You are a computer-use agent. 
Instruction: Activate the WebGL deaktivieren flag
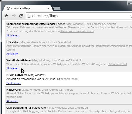pos(12,68)
